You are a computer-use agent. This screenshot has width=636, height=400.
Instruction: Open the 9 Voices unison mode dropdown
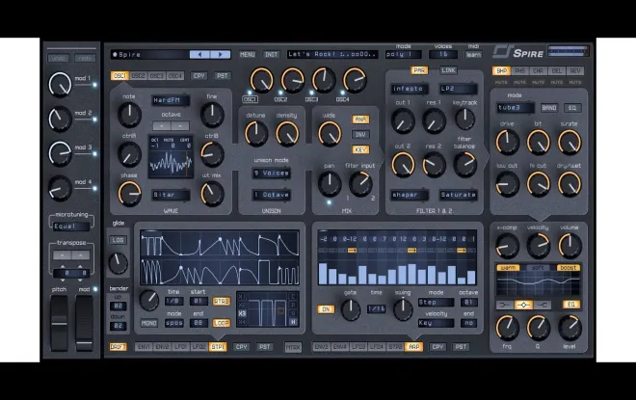coord(272,173)
